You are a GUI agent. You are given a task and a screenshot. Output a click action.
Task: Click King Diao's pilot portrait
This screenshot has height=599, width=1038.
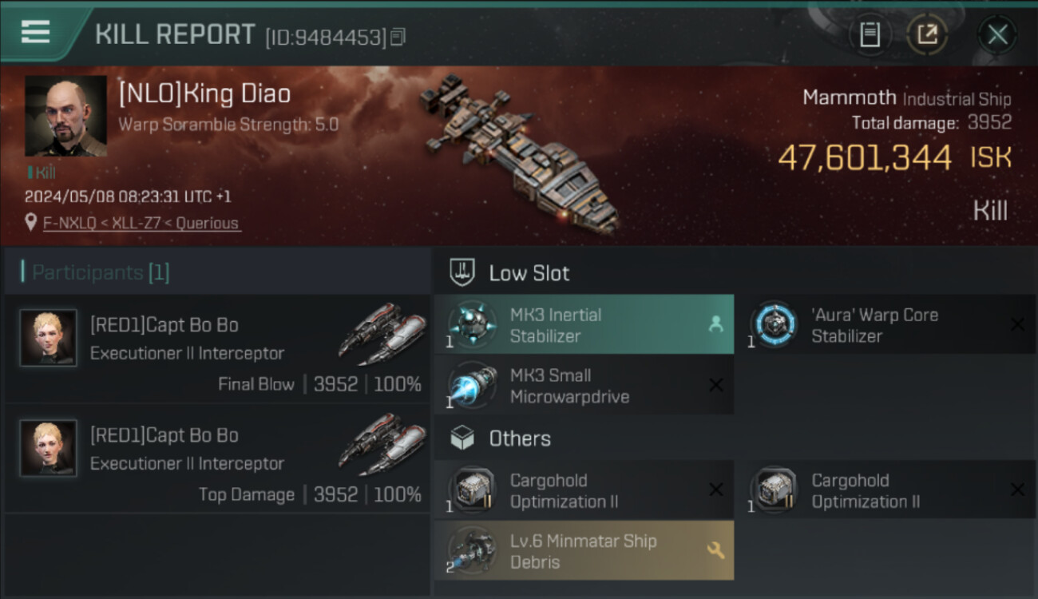65,117
